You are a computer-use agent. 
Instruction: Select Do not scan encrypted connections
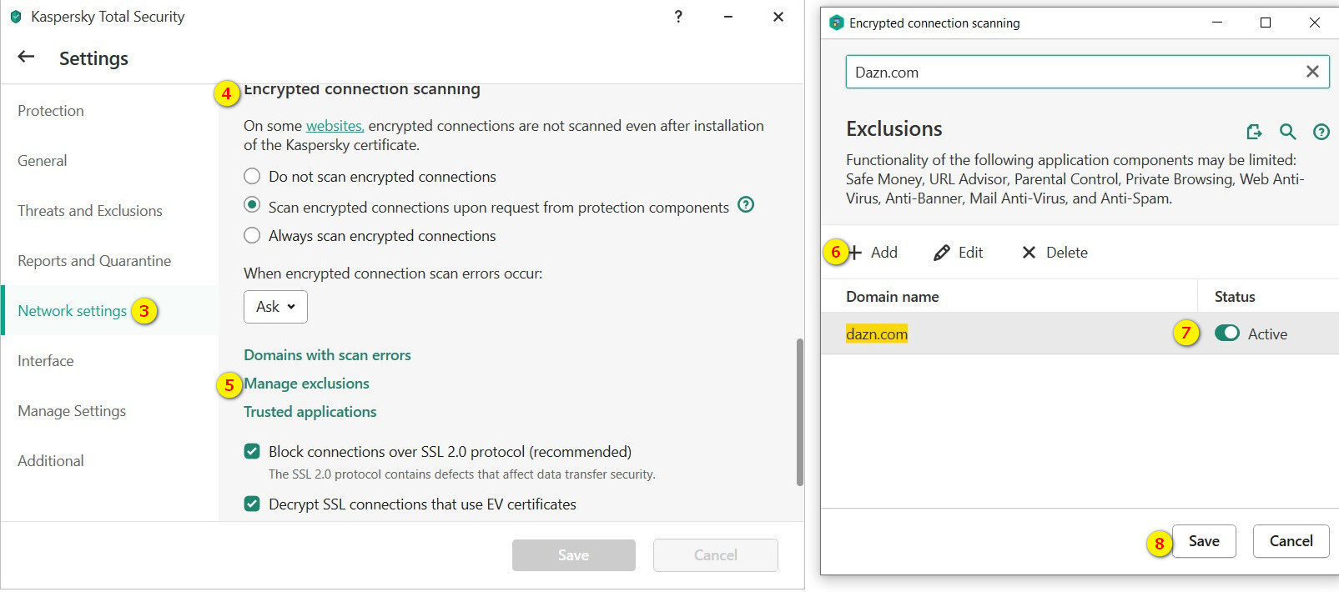point(252,177)
